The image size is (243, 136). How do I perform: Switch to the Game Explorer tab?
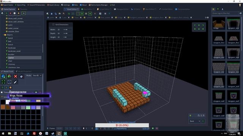(x=8, y=9)
